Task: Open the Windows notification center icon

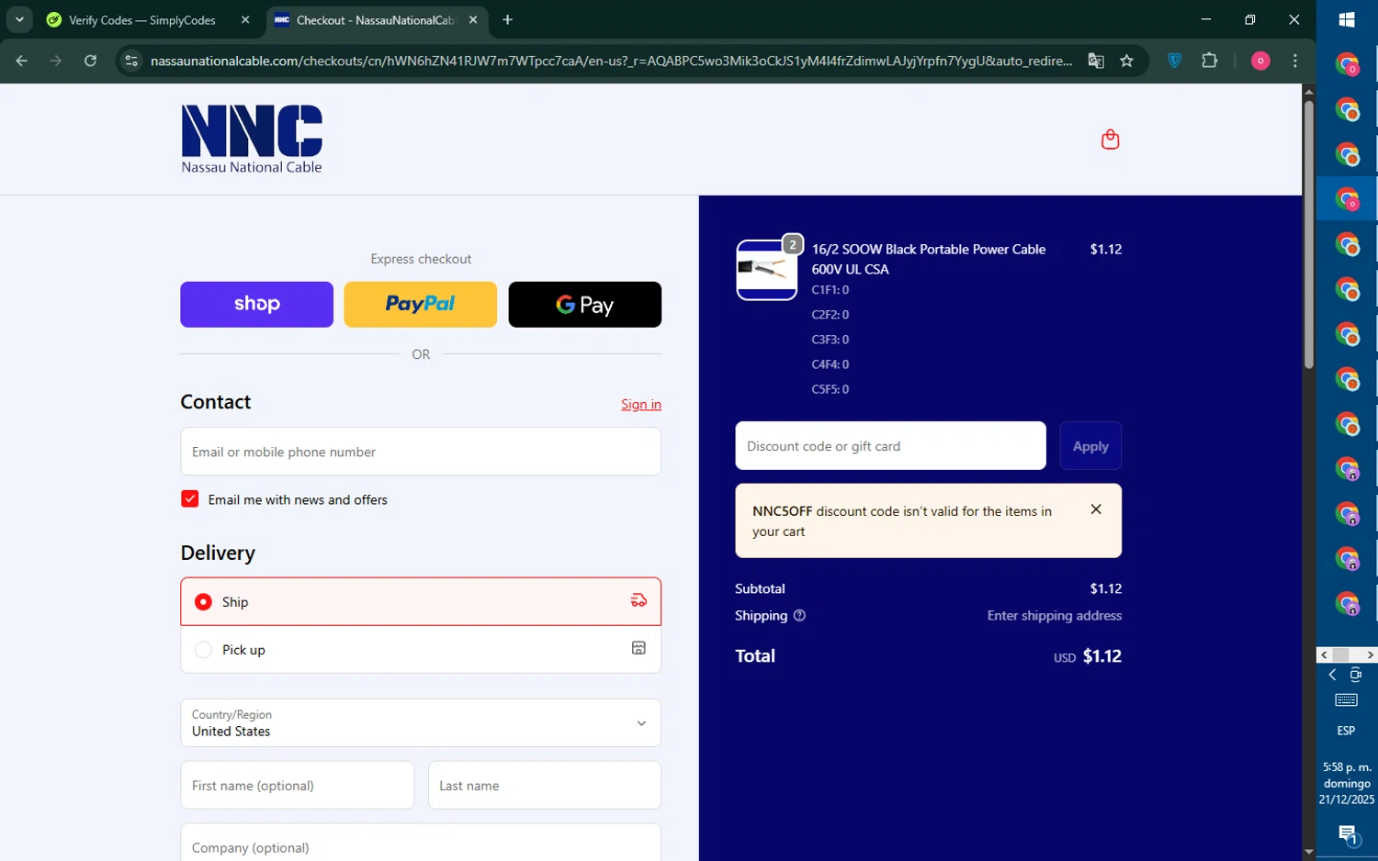Action: (1348, 834)
